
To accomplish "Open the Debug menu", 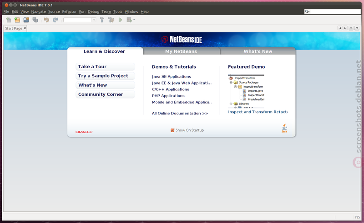I will (93, 12).
